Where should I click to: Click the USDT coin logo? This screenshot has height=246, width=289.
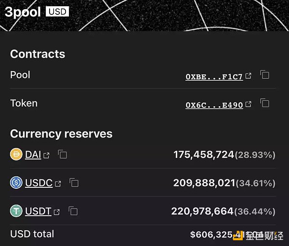(16, 211)
